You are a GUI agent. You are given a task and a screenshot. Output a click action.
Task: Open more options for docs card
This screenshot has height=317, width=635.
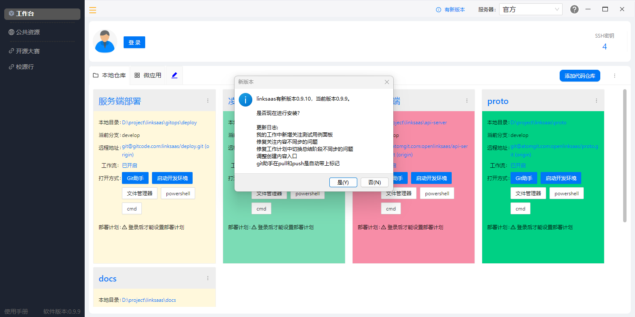[208, 278]
